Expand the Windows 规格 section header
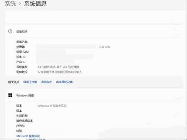Screen dimensions: 187x140 (93, 95)
